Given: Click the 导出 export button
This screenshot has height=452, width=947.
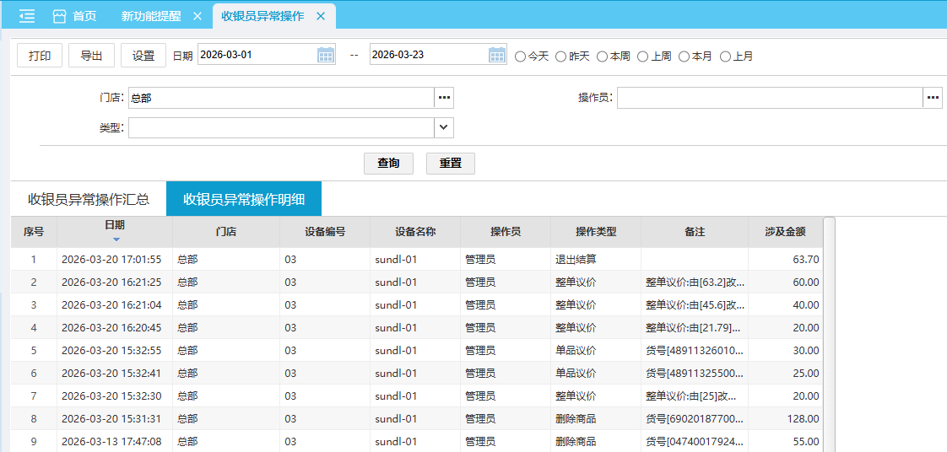Looking at the screenshot, I should tap(91, 56).
